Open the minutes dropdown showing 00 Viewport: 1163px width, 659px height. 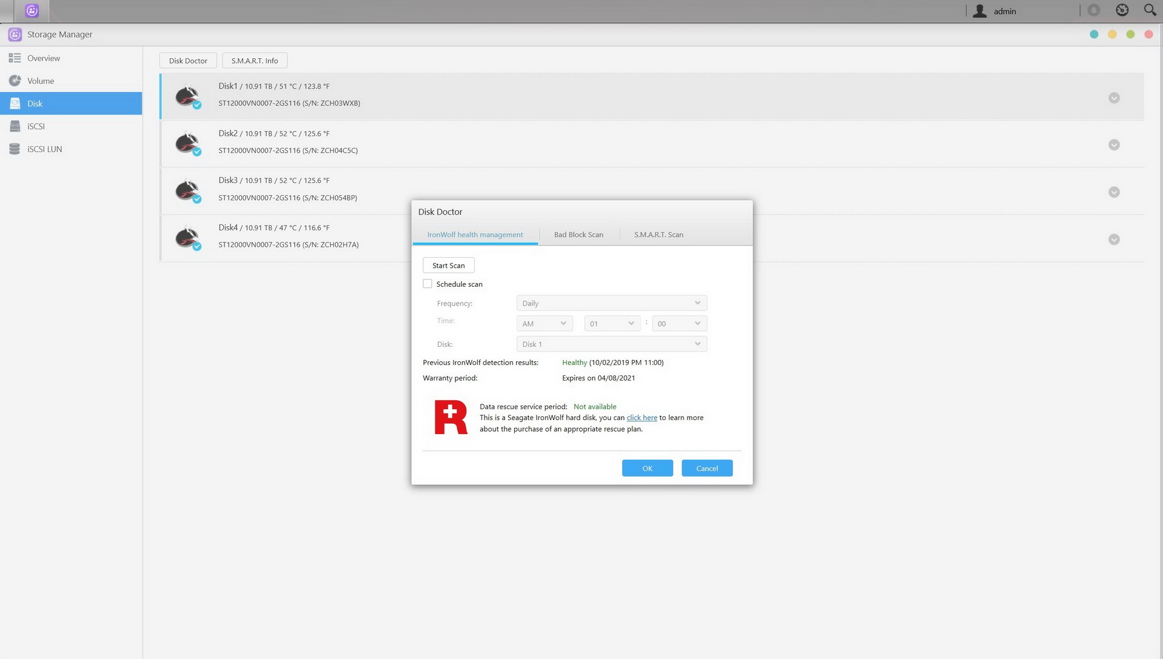pyautogui.click(x=679, y=324)
